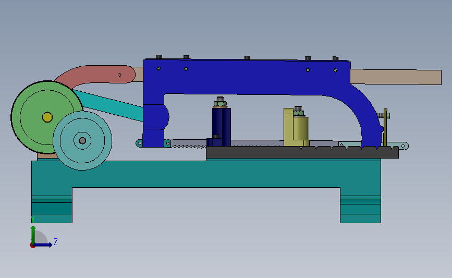Select the olive vertical tension plate
Viewport: 452px width, 278px height.
(x=385, y=127)
